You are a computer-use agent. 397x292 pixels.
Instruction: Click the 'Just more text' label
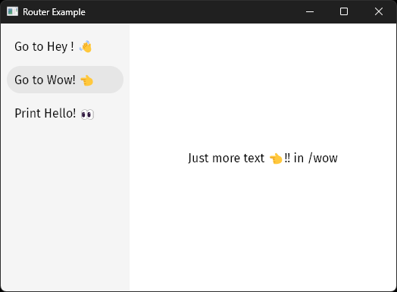(226, 159)
